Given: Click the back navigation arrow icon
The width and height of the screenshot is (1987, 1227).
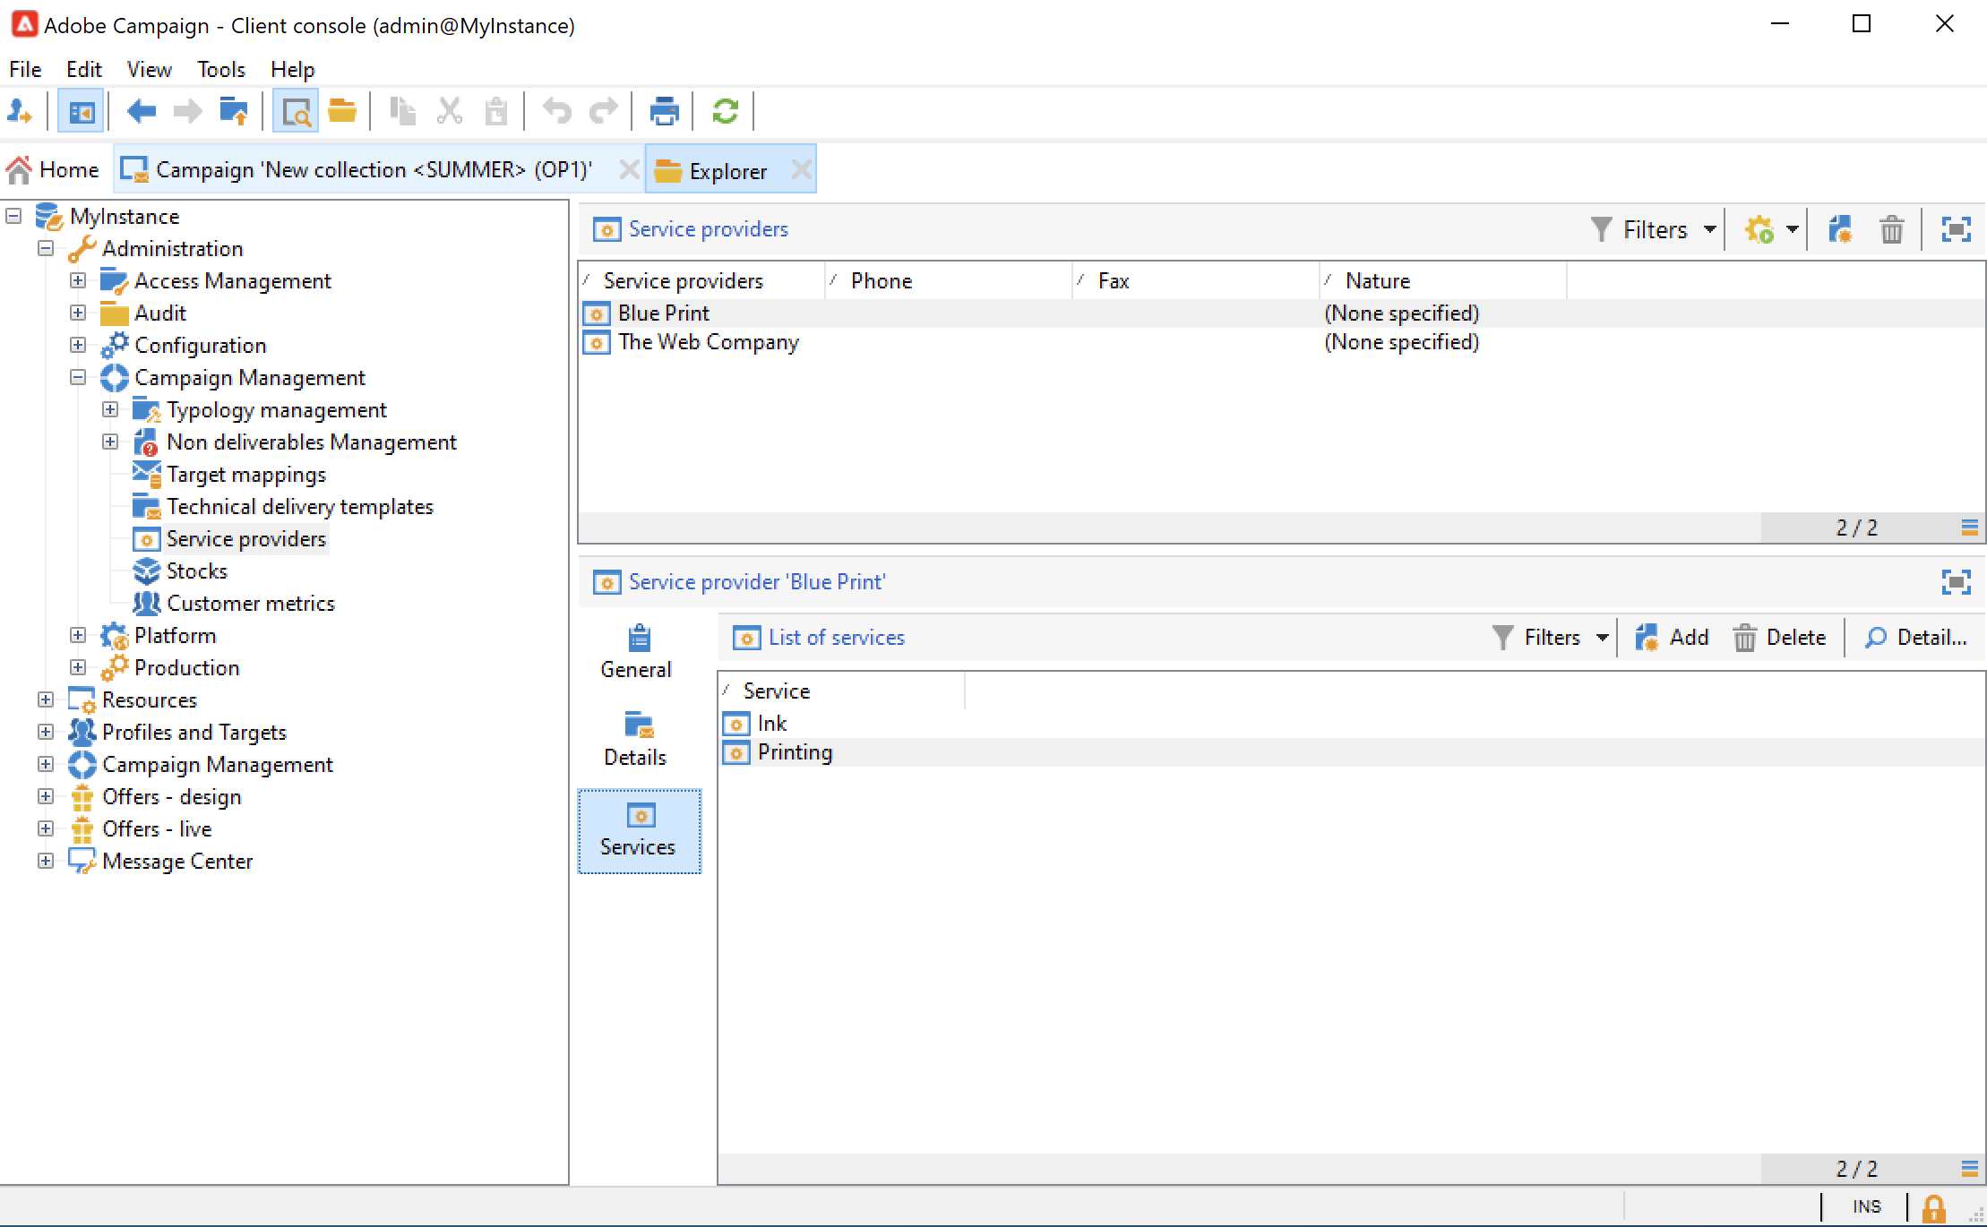Looking at the screenshot, I should click(141, 112).
